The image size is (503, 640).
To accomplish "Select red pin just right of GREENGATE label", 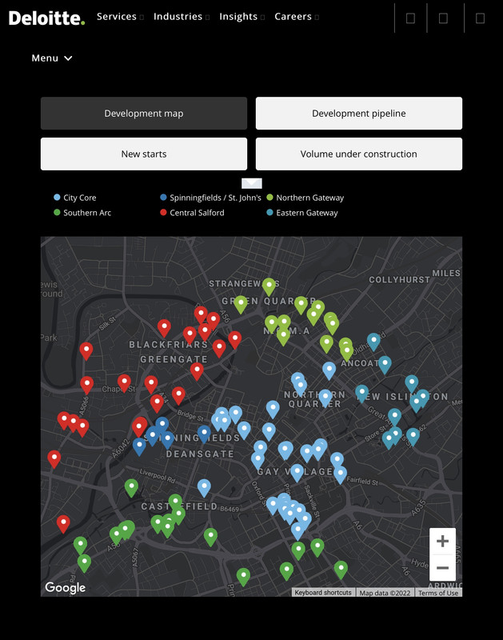I will [x=219, y=349].
